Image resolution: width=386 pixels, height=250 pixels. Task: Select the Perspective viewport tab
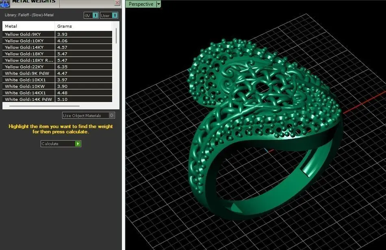pyautogui.click(x=141, y=4)
